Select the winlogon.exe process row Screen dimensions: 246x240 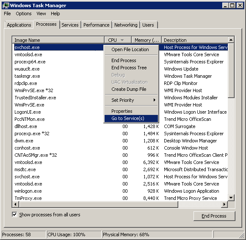pyautogui.click(x=120, y=191)
